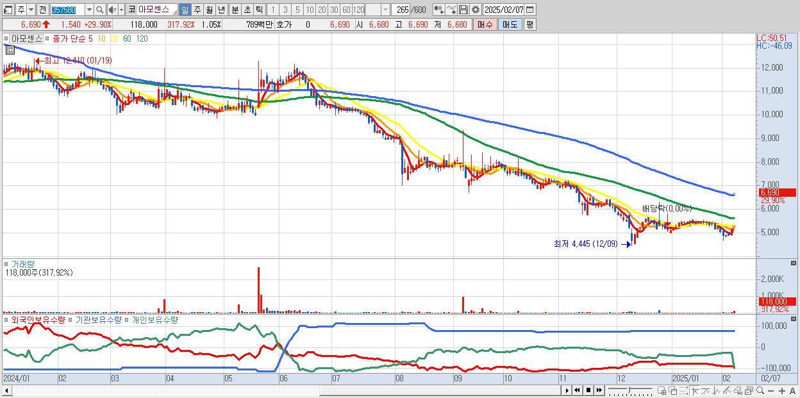Viewport: 800px width, 398px height.
Task: Click the fast-forward button in bottom bar
Action: pos(599,390)
